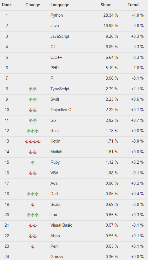The width and height of the screenshot is (148, 260).
Task: Click the single red down arrow by Scala
Action: click(x=33, y=205)
